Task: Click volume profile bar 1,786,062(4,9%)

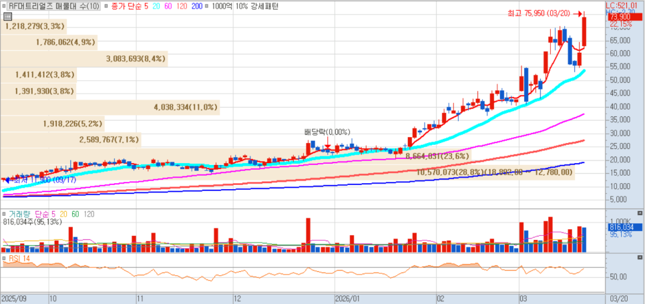Action: 49,42
